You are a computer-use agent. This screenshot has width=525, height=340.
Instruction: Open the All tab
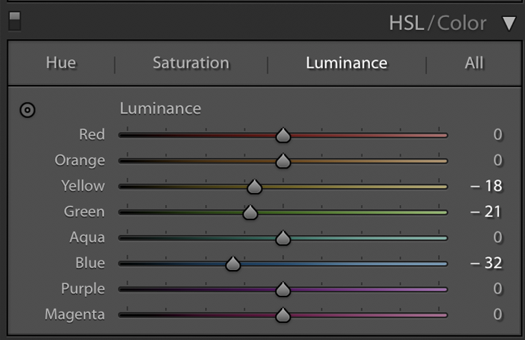point(474,63)
